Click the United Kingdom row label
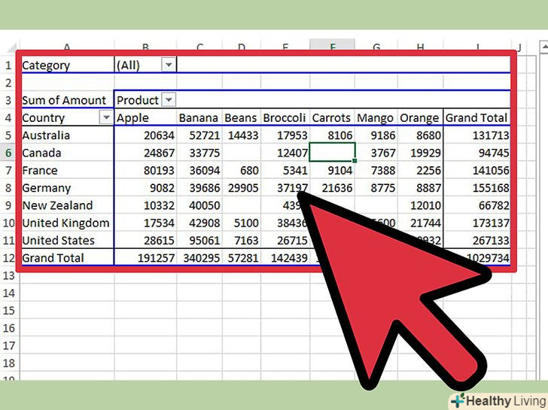 [65, 223]
